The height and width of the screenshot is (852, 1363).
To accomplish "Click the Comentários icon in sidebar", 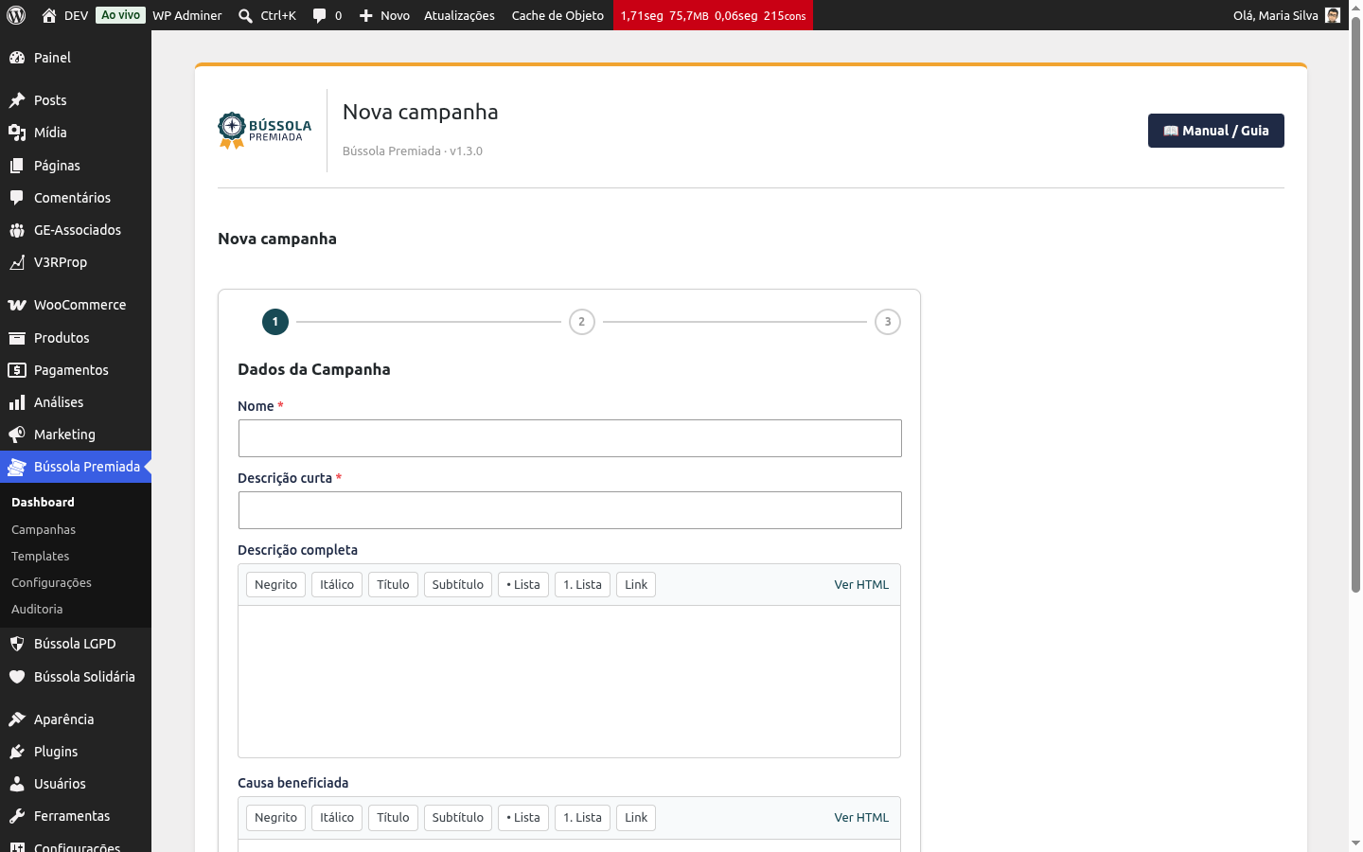I will [17, 198].
